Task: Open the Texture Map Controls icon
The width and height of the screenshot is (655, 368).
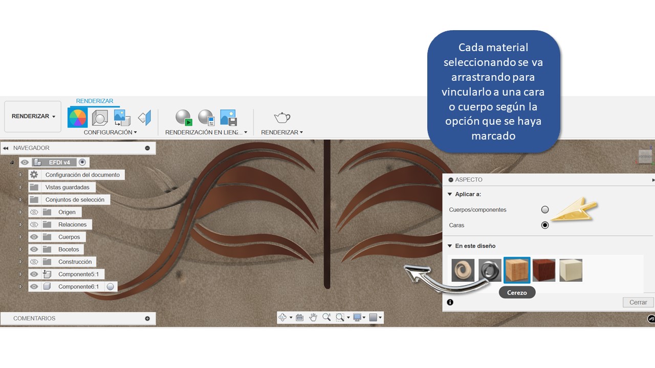Action: point(122,118)
